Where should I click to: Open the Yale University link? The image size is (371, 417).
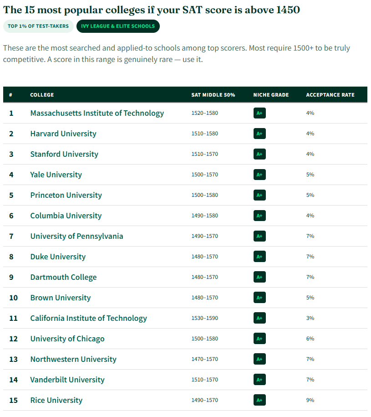tap(56, 175)
